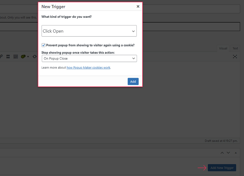The image size is (244, 176).
Task: Insert a Read More tag using toolbar icon
Action: (8, 57)
